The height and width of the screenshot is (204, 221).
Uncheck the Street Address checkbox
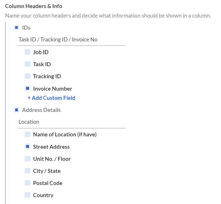click(28, 146)
